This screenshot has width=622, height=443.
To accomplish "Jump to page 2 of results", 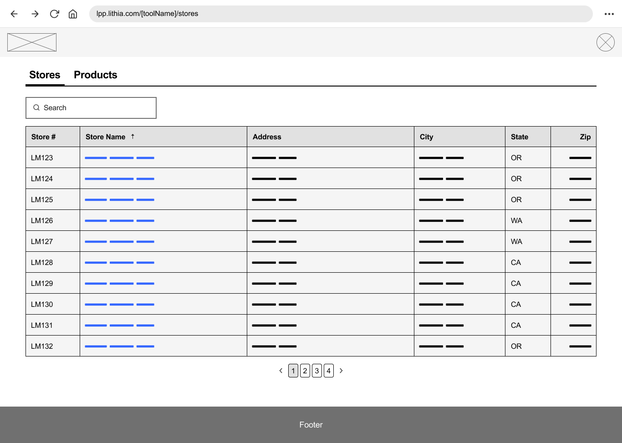I will (x=305, y=371).
